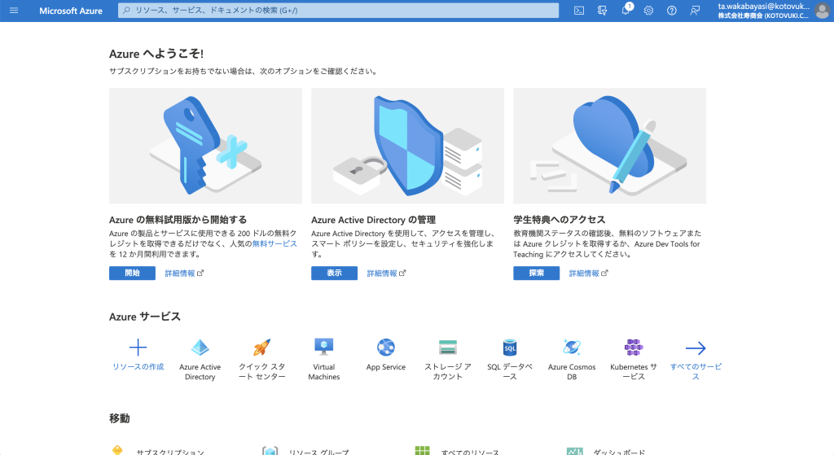Follow the 無料サービス hyperlink

(x=274, y=243)
